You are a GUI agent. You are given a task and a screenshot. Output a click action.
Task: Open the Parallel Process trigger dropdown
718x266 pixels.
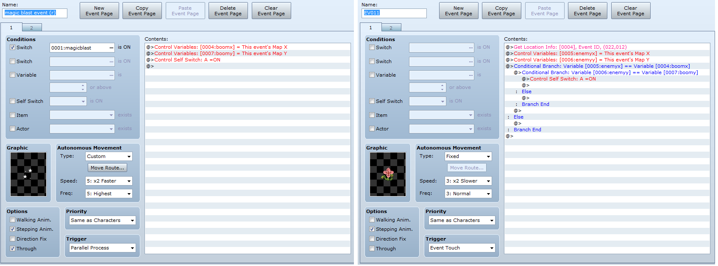(x=103, y=248)
